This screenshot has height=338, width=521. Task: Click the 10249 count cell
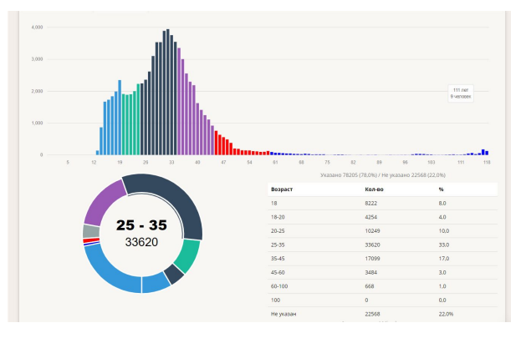pos(372,231)
